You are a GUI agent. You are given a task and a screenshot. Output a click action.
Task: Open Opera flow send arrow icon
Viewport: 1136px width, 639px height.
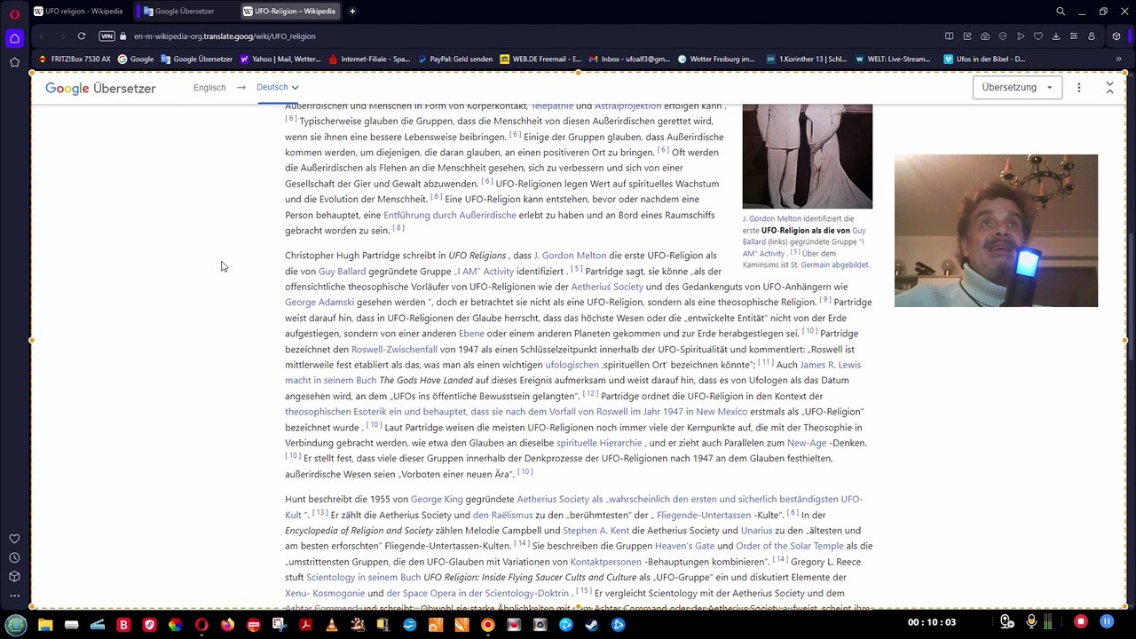(x=1021, y=36)
